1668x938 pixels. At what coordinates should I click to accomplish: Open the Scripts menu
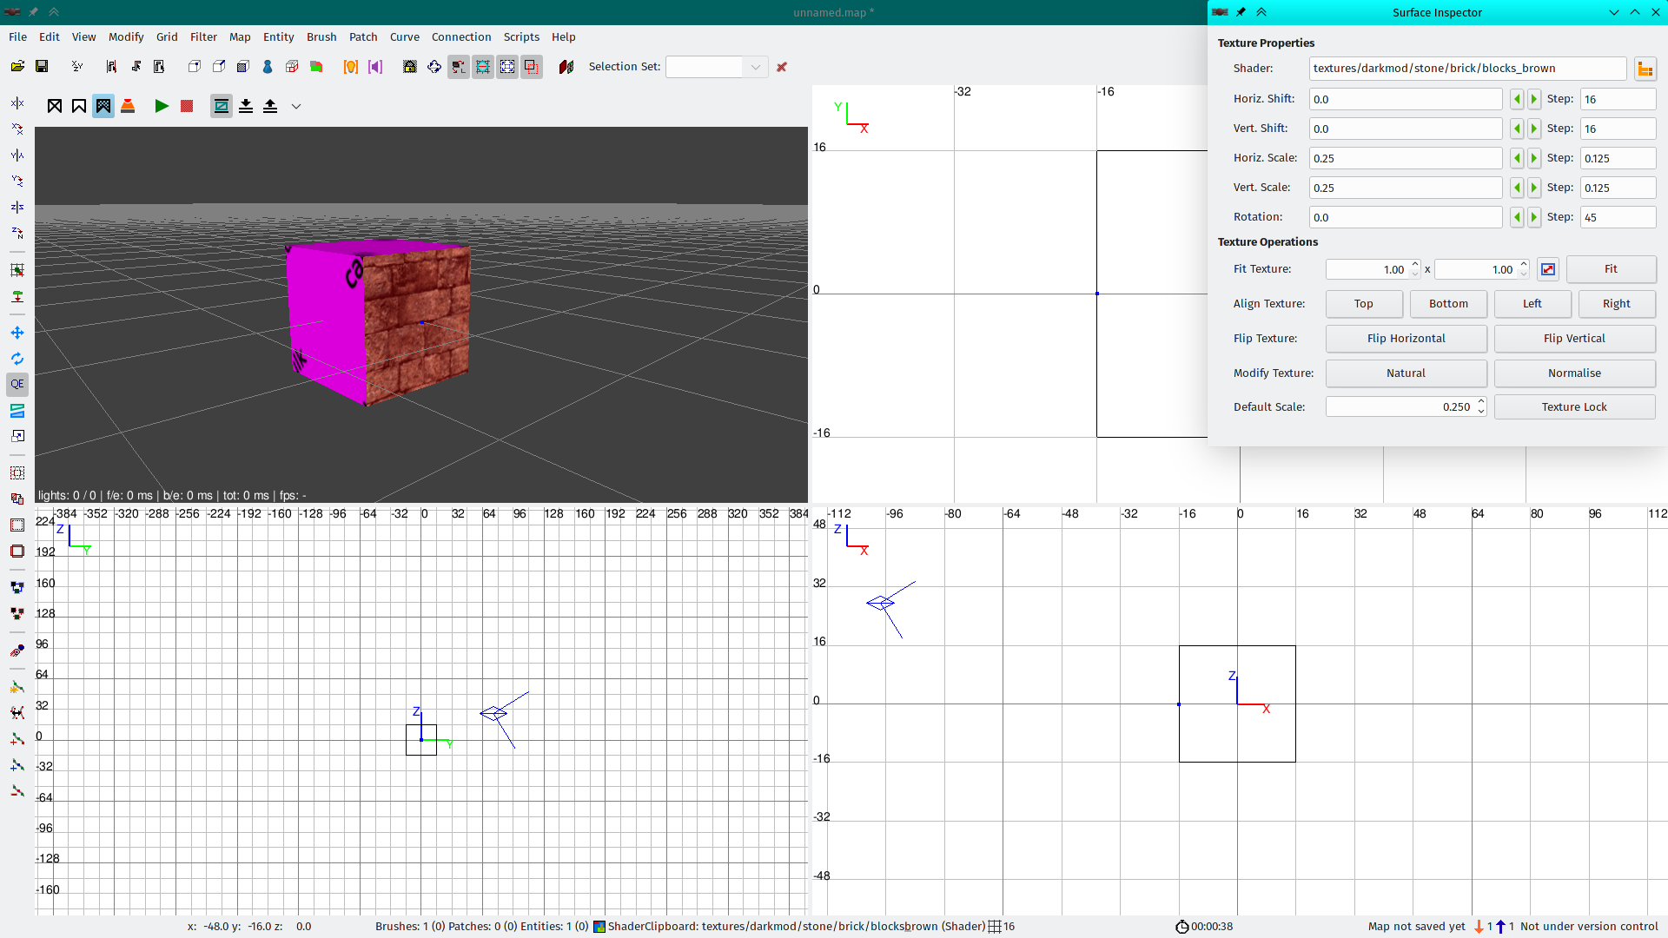coord(521,36)
